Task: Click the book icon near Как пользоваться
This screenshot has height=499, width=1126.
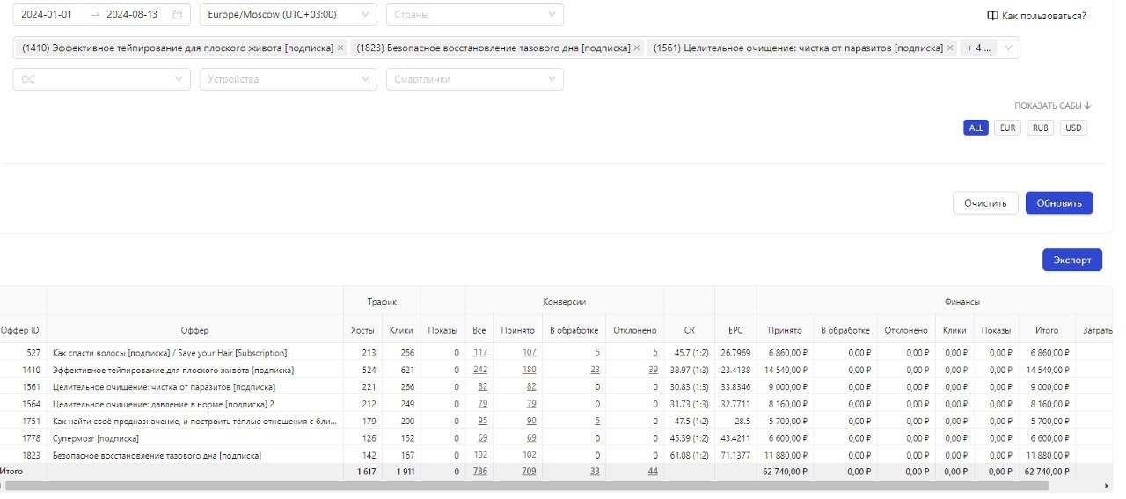Action: tap(992, 16)
